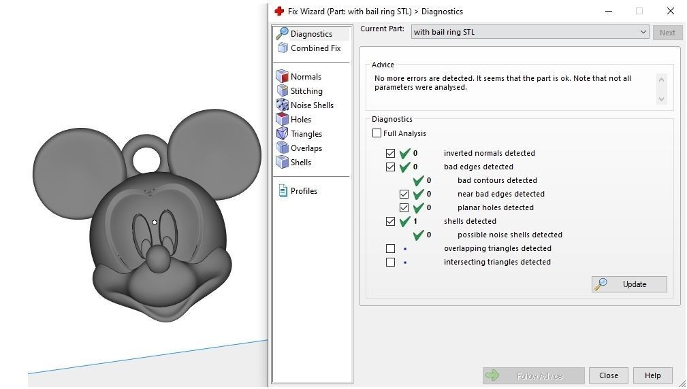Go to the Overlaps page

(306, 148)
